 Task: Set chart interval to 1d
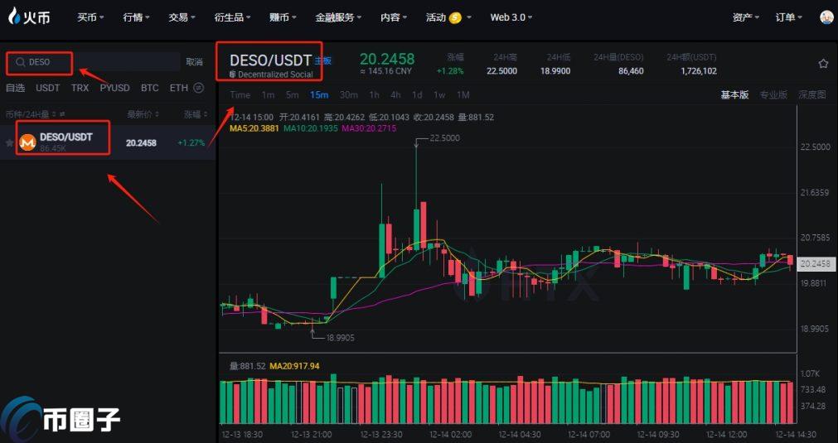[417, 95]
